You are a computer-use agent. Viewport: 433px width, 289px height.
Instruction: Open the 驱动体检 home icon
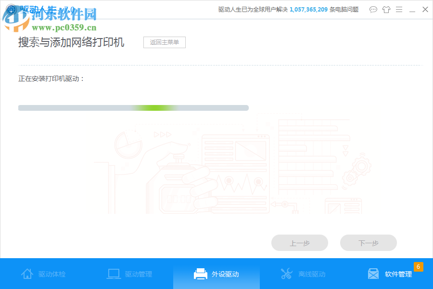(x=27, y=274)
